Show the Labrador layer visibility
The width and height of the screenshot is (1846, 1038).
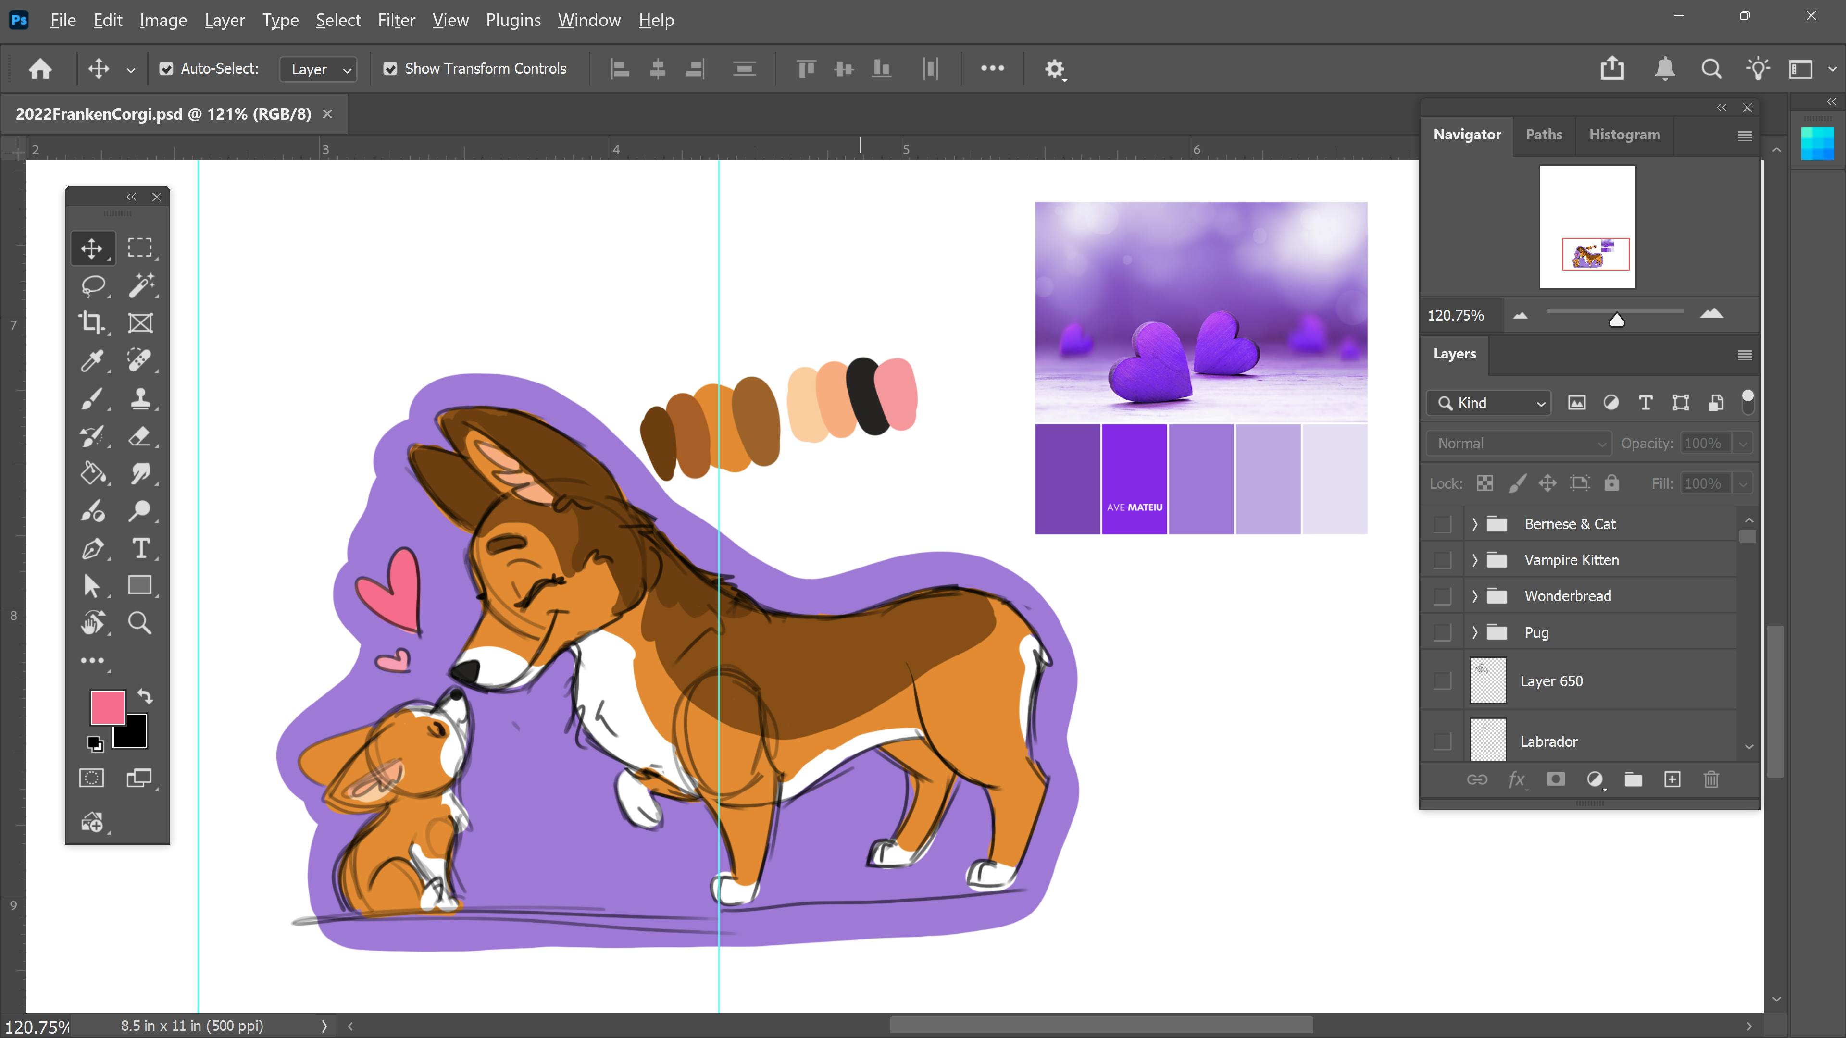[1443, 741]
